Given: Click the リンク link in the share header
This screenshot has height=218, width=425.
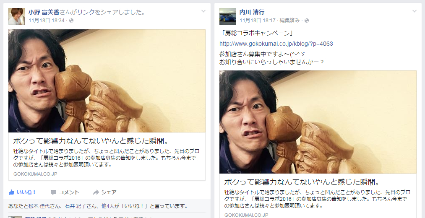Looking at the screenshot, I should pos(86,12).
